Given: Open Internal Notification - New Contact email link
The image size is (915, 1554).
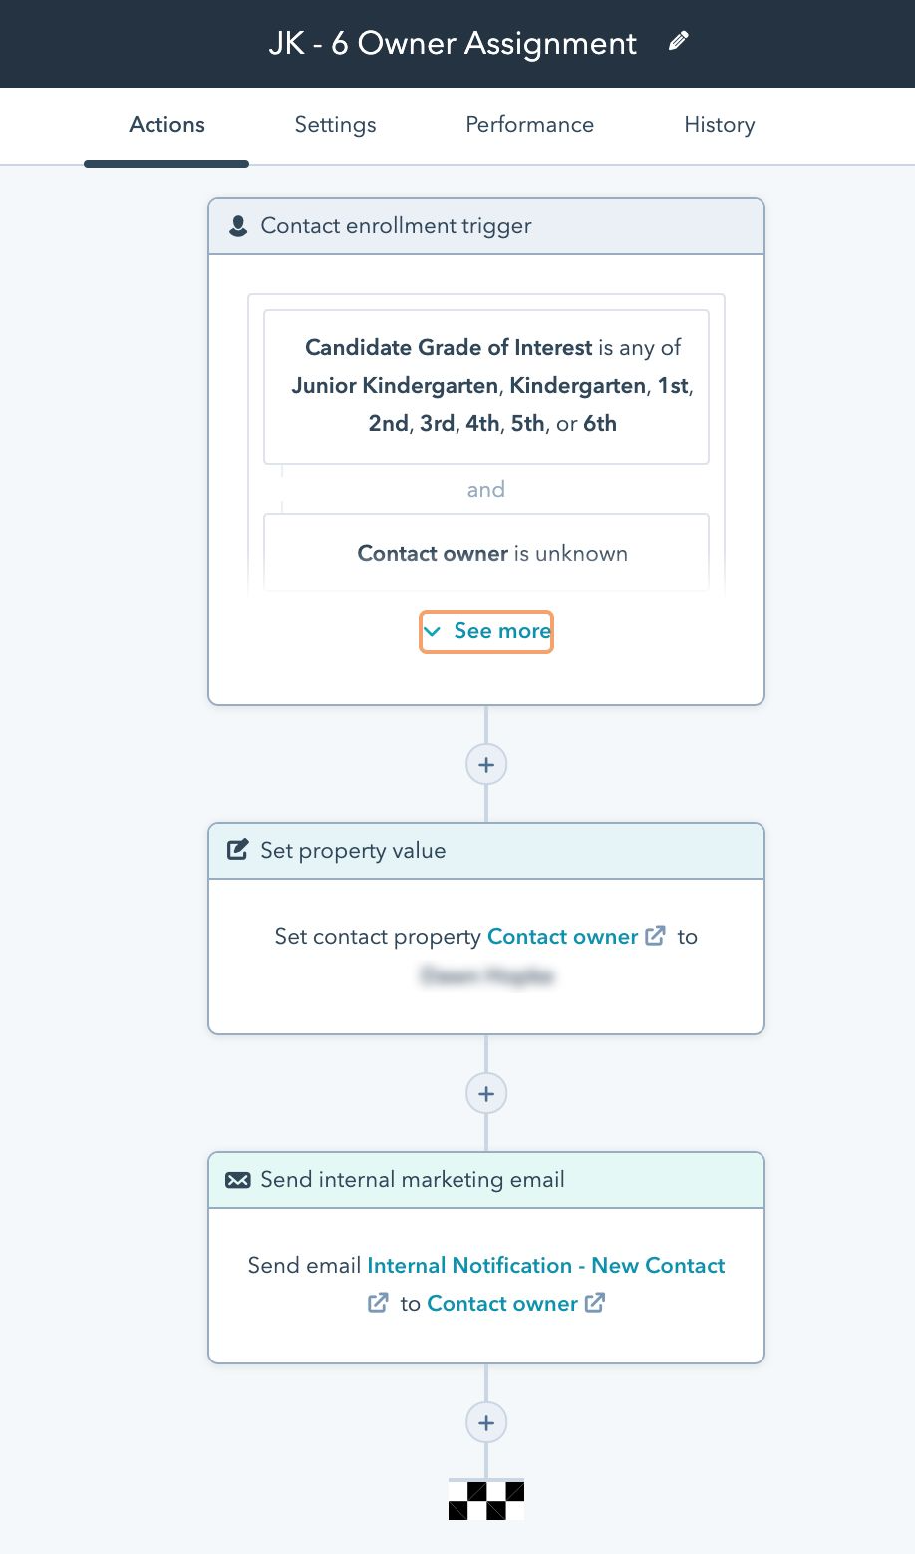Looking at the screenshot, I should 545,1266.
